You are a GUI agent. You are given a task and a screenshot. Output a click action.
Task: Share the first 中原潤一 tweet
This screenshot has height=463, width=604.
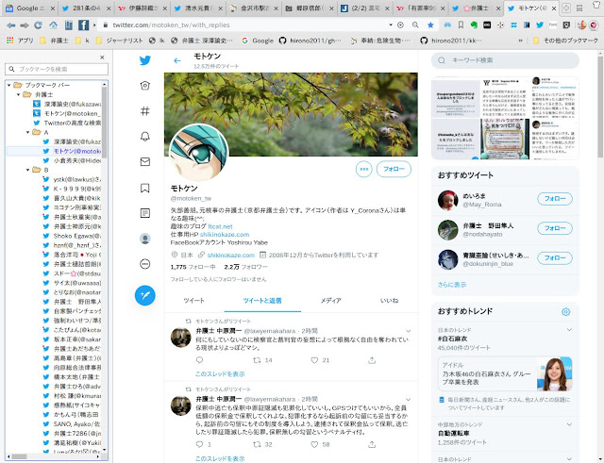click(372, 360)
